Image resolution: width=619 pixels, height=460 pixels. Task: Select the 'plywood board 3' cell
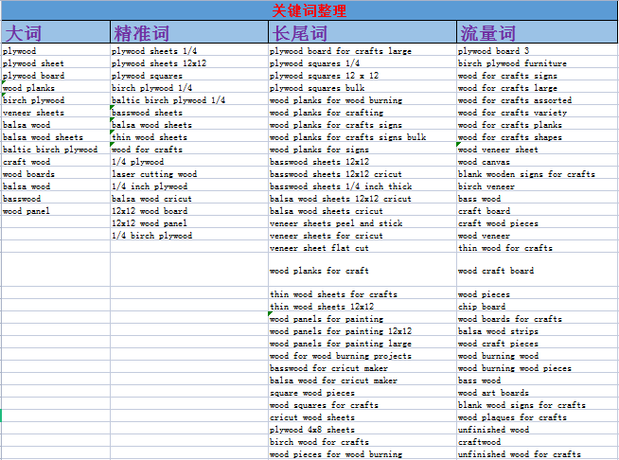pos(537,51)
